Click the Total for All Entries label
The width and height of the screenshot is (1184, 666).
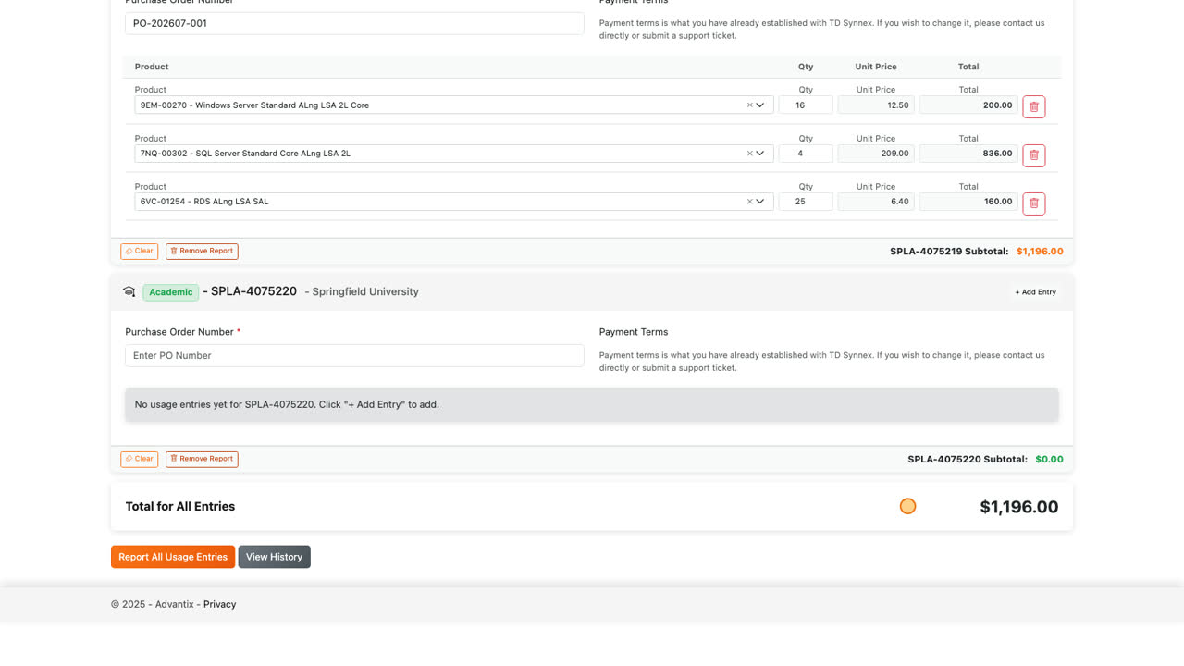pyautogui.click(x=180, y=507)
